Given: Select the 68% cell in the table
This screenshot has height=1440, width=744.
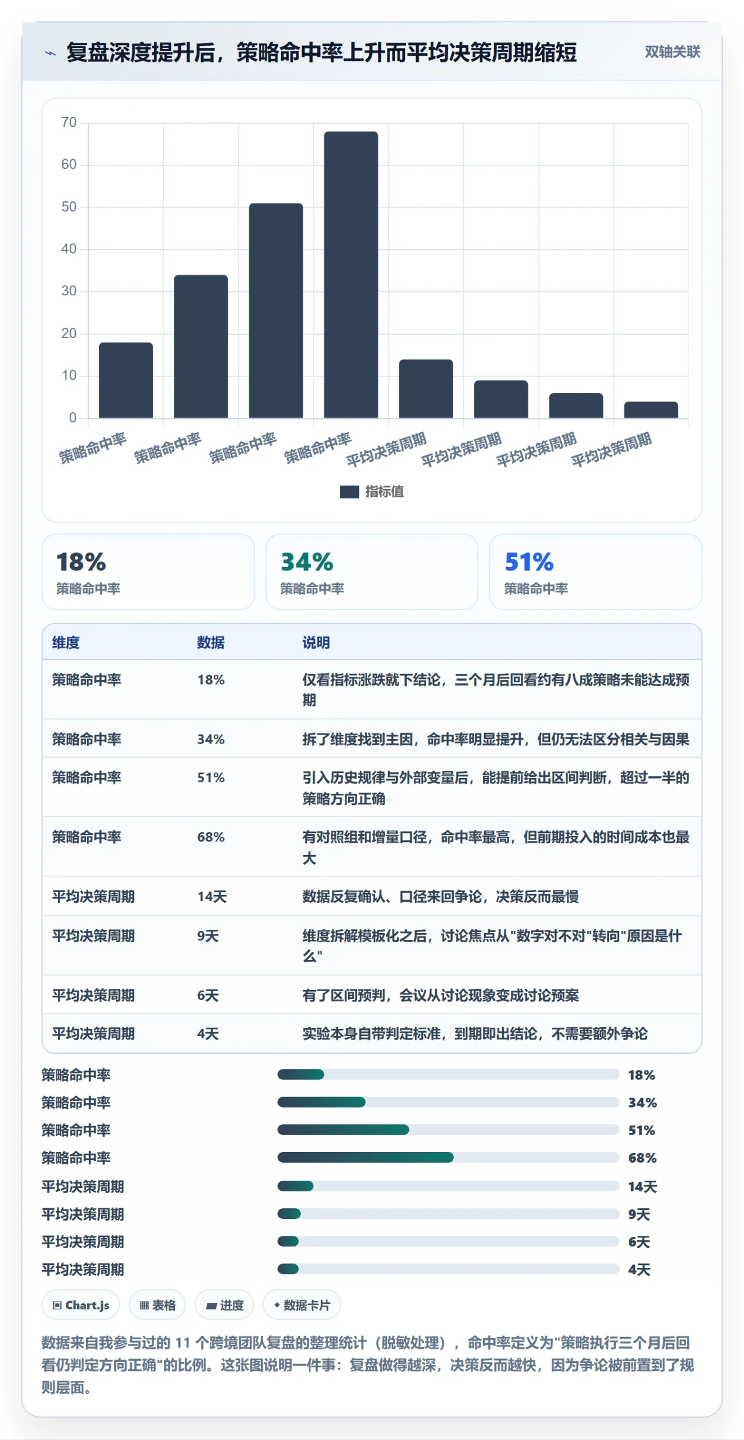Looking at the screenshot, I should (211, 837).
